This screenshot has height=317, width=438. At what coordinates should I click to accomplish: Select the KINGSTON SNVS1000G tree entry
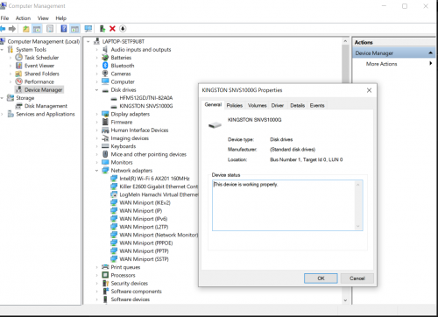(x=146, y=106)
